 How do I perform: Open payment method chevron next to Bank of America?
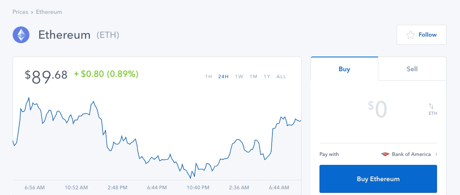click(x=436, y=154)
